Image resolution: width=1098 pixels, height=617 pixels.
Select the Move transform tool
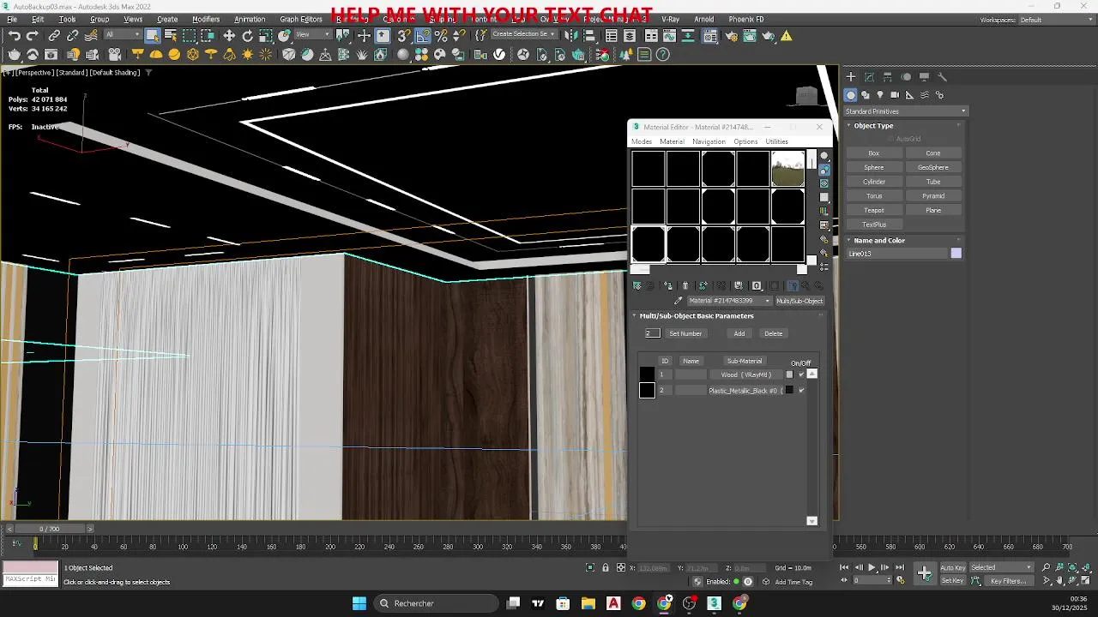[x=229, y=36]
